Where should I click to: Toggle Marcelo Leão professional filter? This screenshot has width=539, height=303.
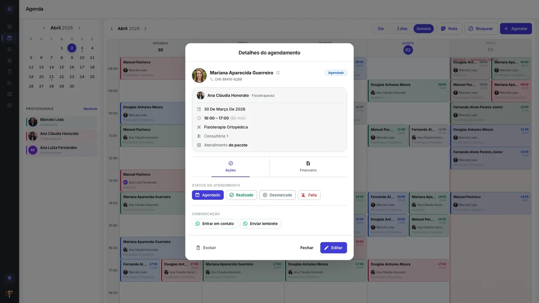62,122
